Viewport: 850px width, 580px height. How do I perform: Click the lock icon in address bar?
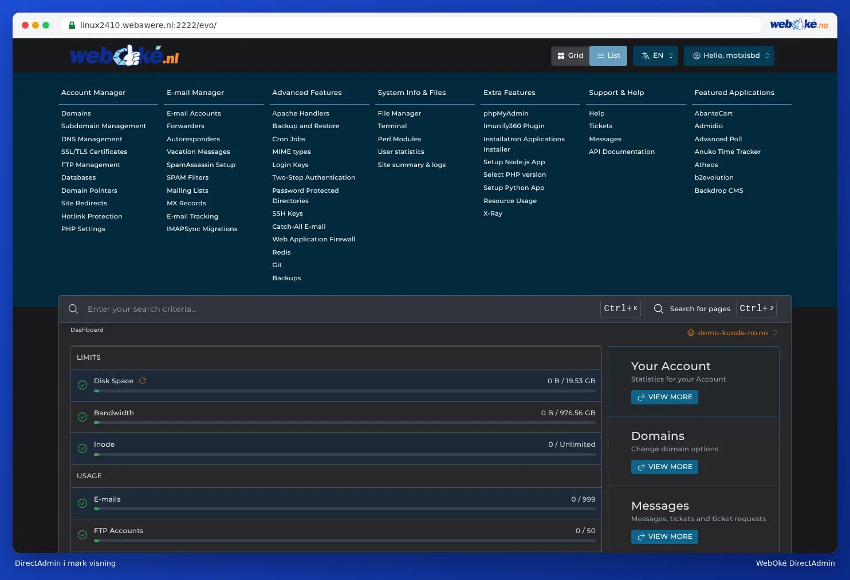(x=72, y=25)
